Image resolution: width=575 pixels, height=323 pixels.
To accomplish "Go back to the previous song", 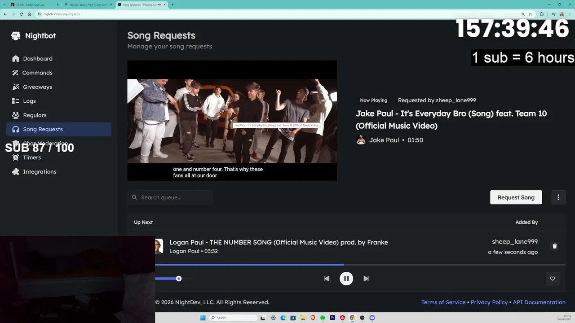I will [327, 279].
